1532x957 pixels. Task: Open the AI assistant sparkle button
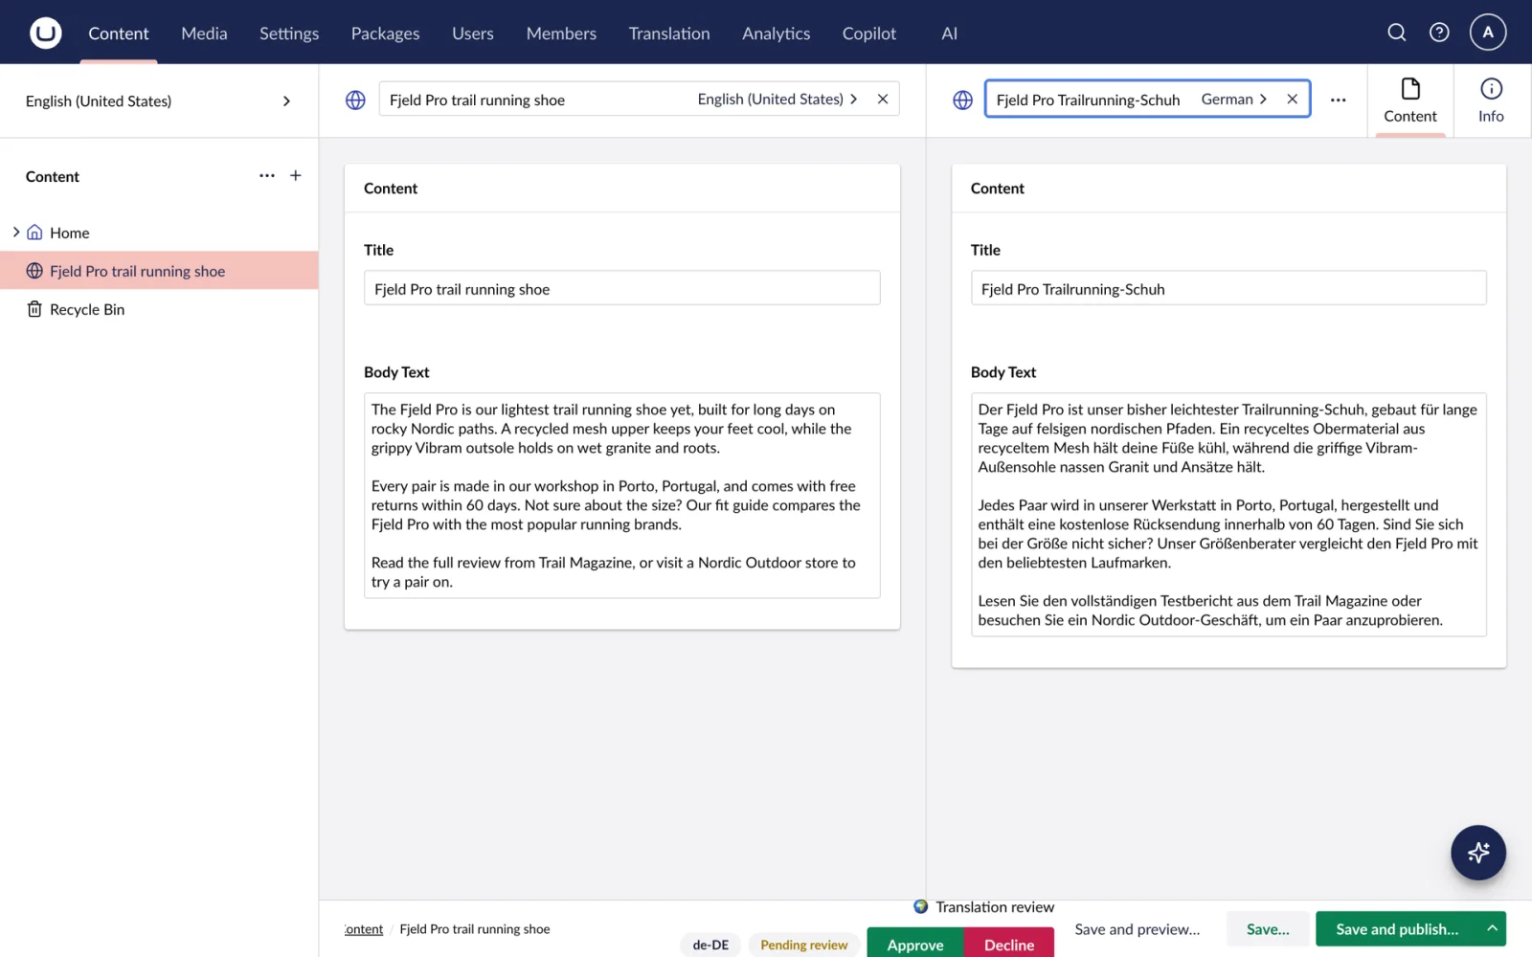click(x=1478, y=852)
